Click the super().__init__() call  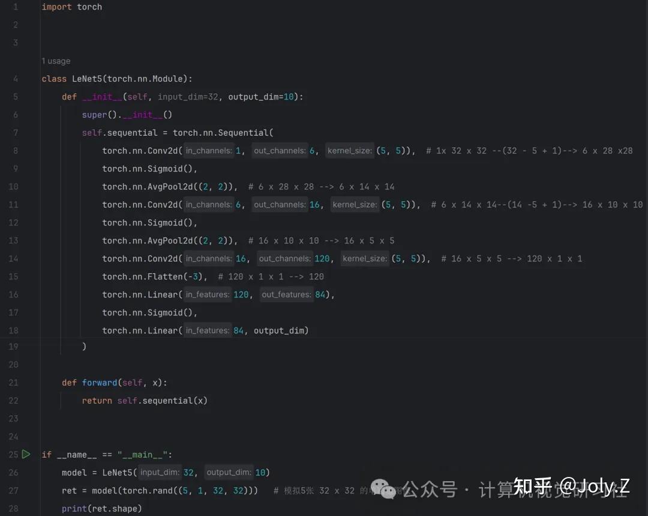click(126, 114)
